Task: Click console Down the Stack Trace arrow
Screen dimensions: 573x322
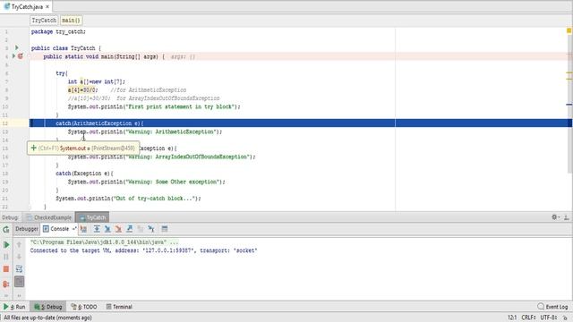Action: tap(19, 257)
